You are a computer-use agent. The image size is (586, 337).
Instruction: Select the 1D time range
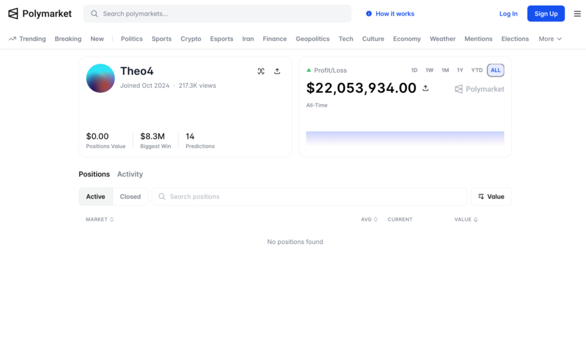(414, 70)
